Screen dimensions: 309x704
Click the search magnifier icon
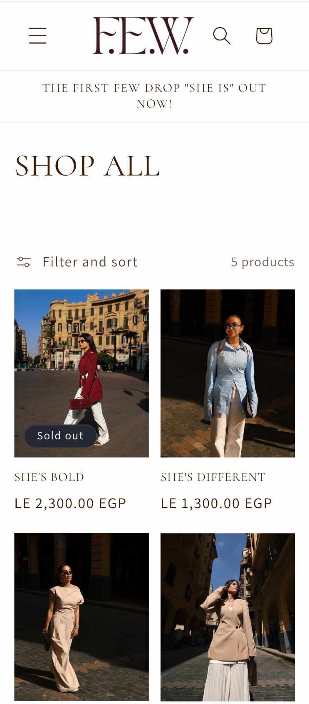(x=222, y=36)
